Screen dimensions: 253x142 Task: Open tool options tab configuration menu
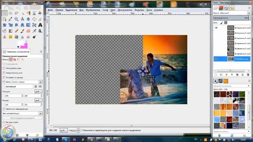[41, 52]
